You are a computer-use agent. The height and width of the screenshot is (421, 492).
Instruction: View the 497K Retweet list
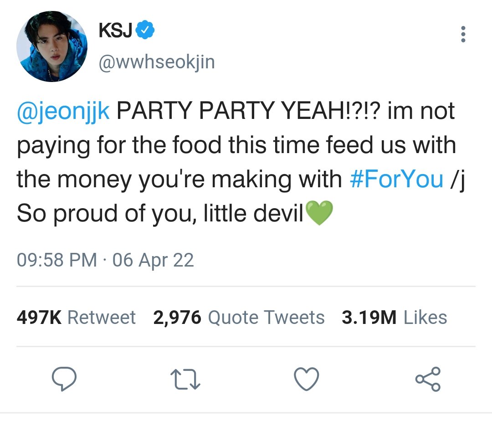[76, 317]
